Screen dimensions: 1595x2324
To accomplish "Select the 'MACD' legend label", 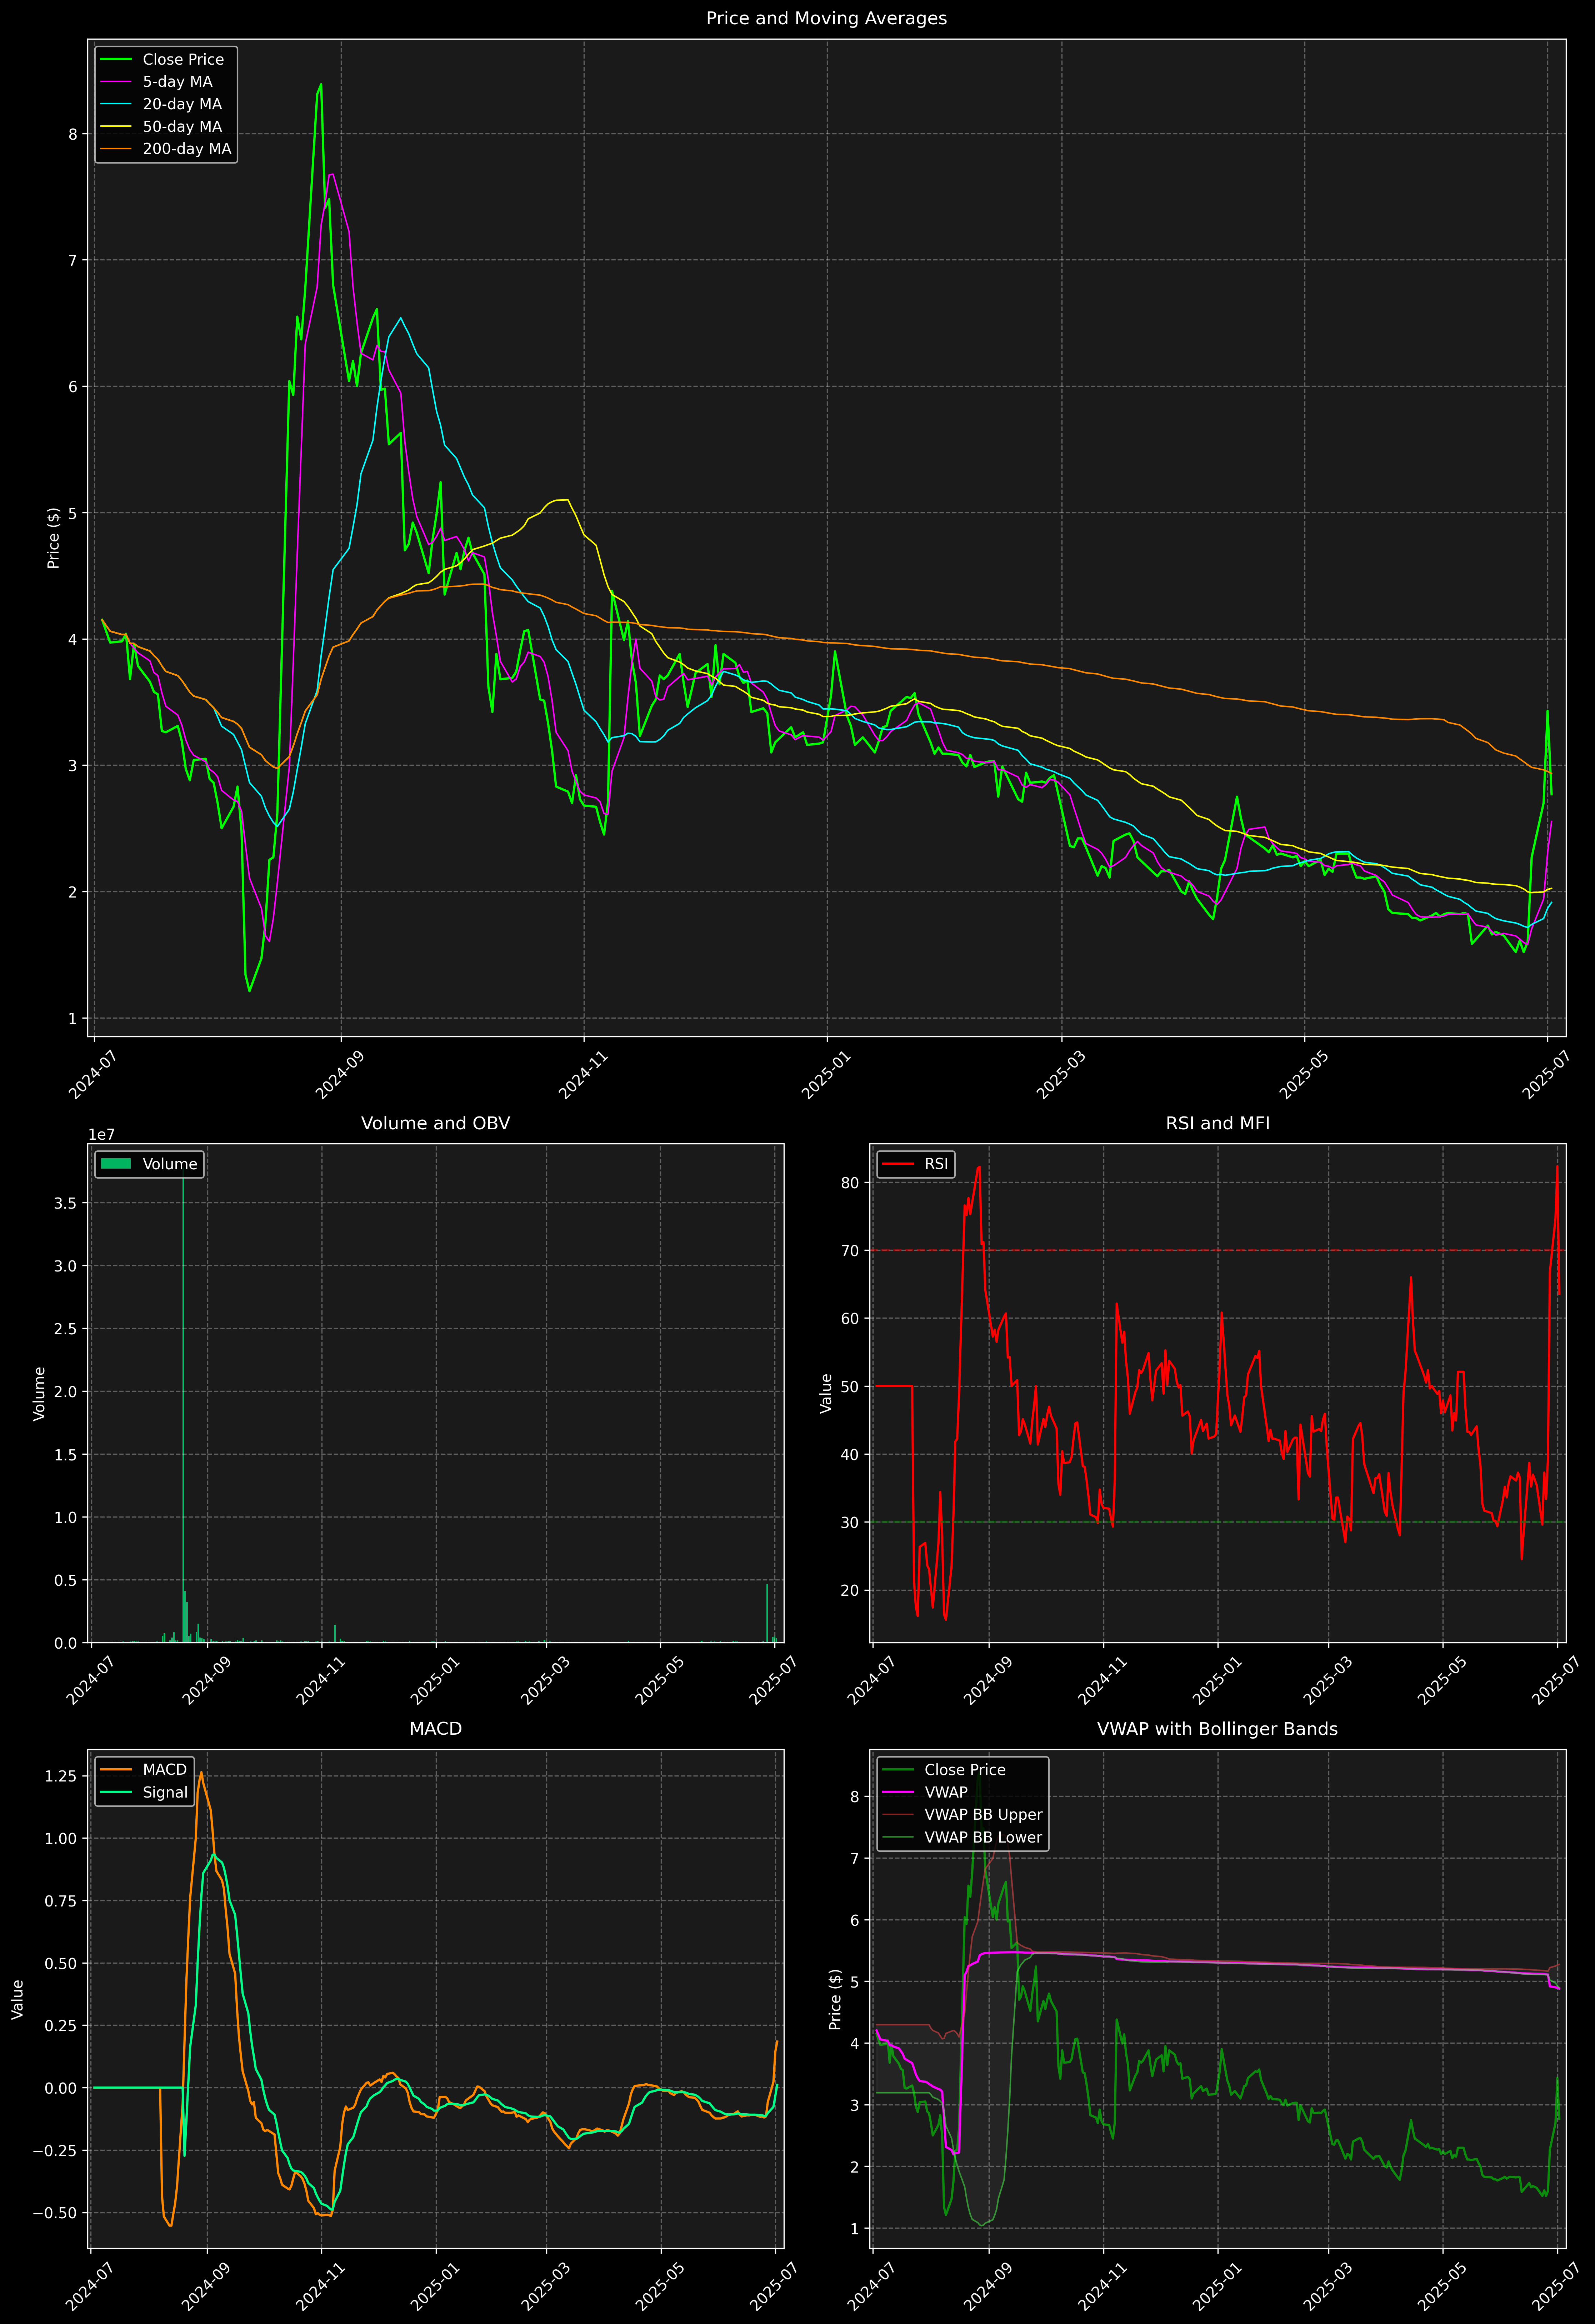I will [165, 1770].
